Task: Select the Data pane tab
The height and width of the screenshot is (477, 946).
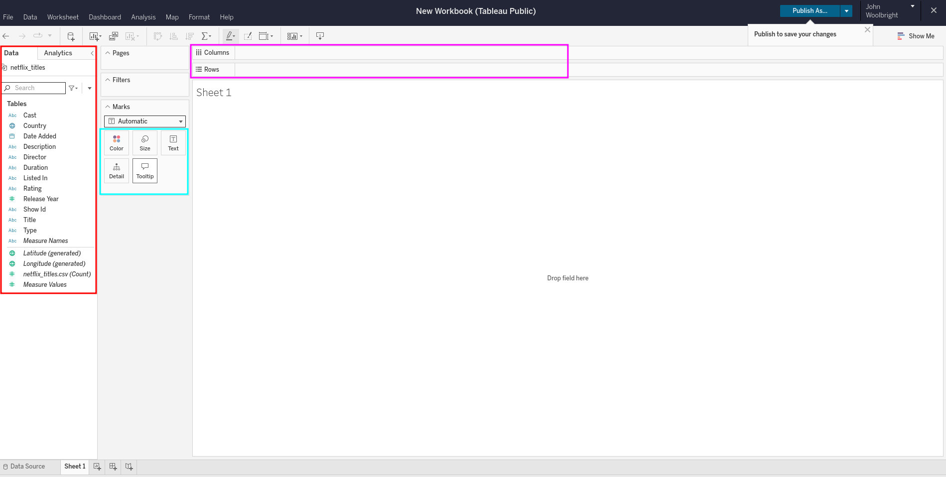Action: [11, 53]
